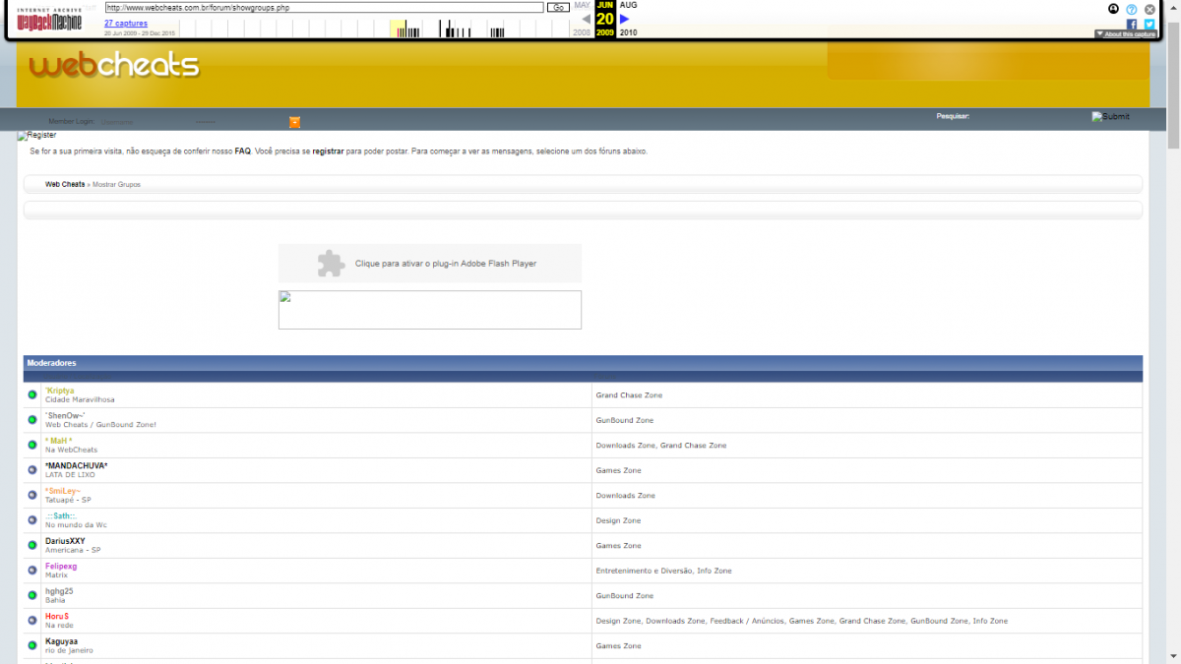Open Felipexg moderator profile
The width and height of the screenshot is (1181, 664).
61,566
